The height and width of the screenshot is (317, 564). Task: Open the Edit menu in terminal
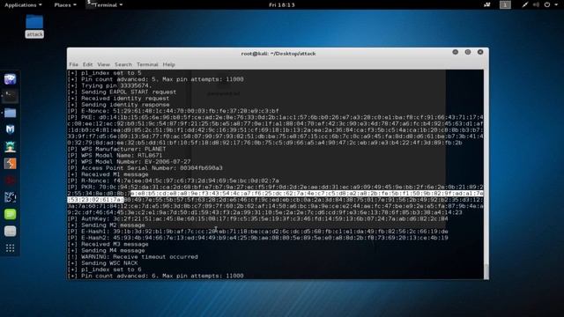[87, 64]
